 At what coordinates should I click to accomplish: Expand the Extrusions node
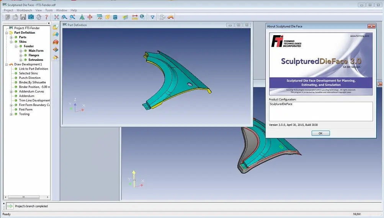[21, 60]
